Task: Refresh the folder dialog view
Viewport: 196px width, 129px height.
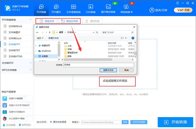Action: click(x=97, y=33)
